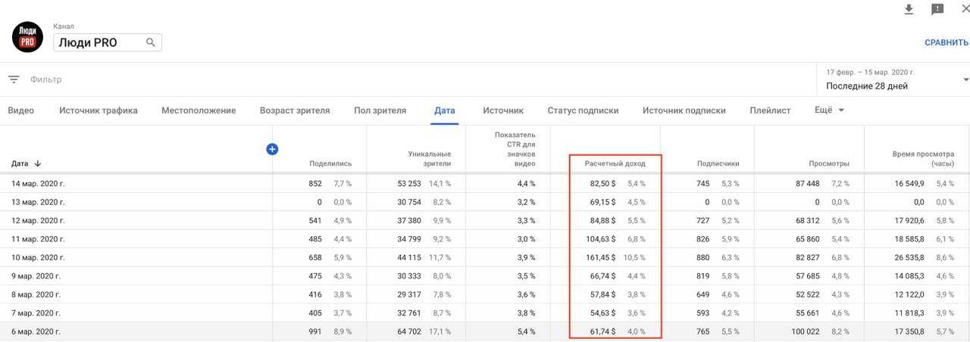970x342 pixels.
Task: Sort by Время просмотра (часы) column
Action: pos(923,159)
